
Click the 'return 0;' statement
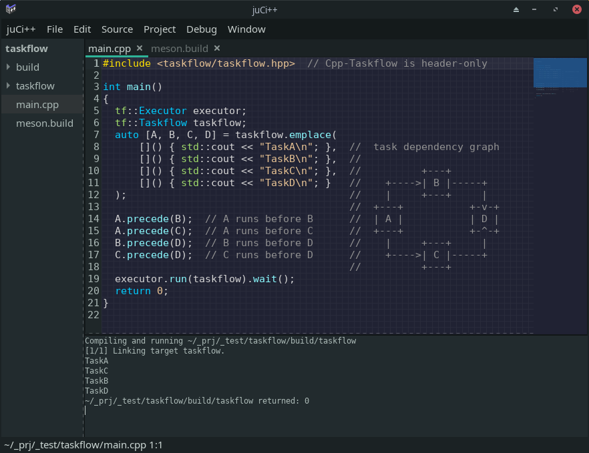coord(142,291)
